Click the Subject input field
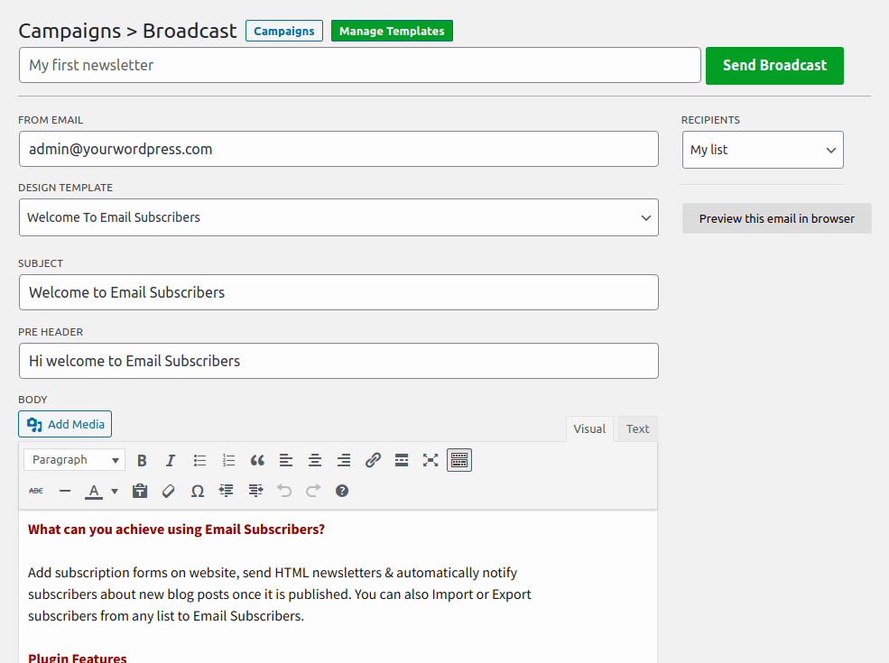The width and height of the screenshot is (889, 663). coord(338,292)
